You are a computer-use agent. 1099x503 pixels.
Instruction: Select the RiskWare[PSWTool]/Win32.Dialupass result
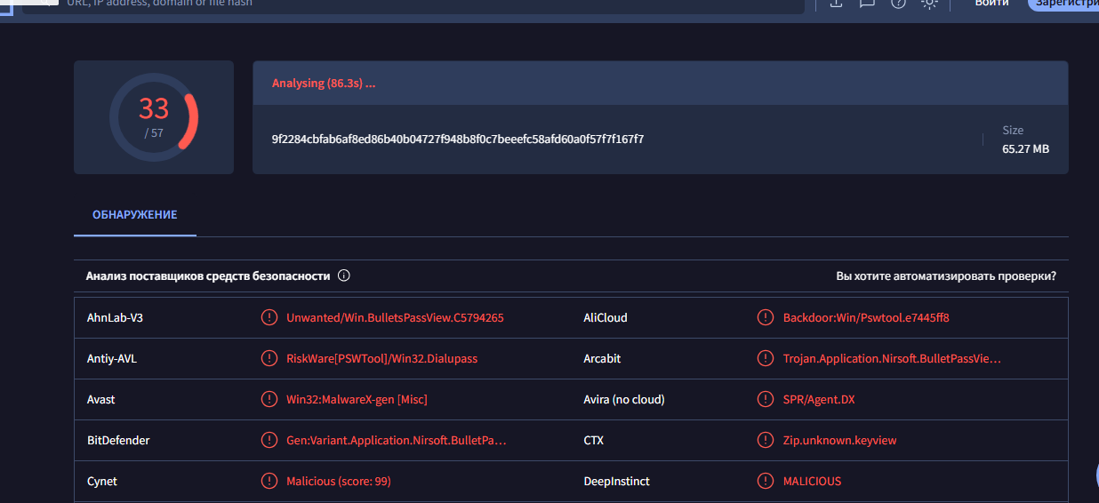click(382, 358)
